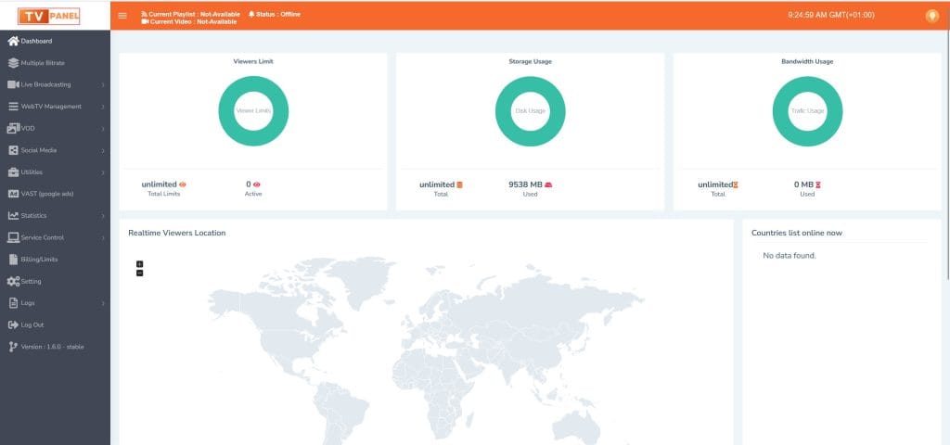This screenshot has width=950, height=445.
Task: Click the Logs file icon
Action: (x=14, y=303)
